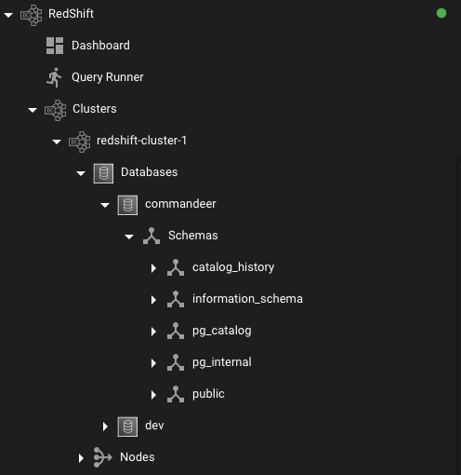461x475 pixels.
Task: Expand the Nodes tree item
Action: click(x=81, y=458)
